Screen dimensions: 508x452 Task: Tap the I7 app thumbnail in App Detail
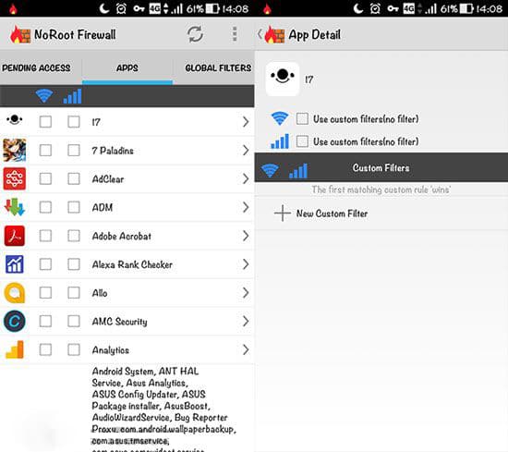coord(283,79)
